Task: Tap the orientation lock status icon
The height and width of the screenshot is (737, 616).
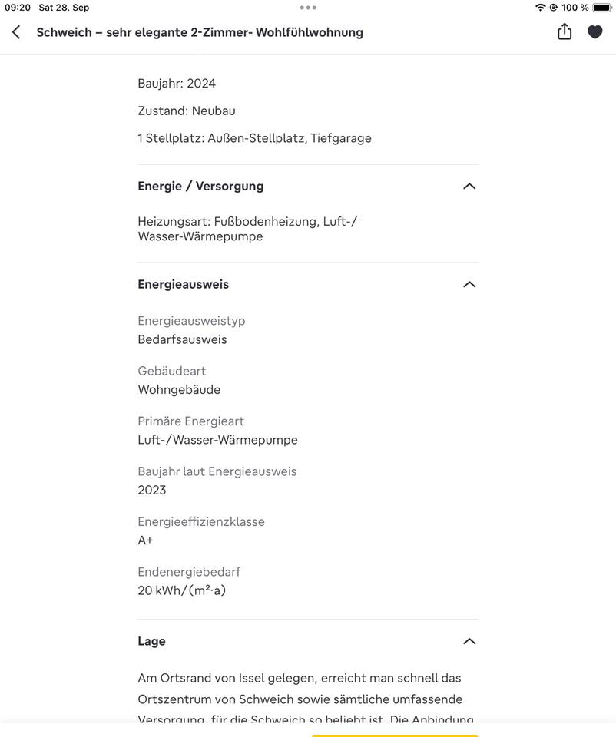Action: (553, 8)
